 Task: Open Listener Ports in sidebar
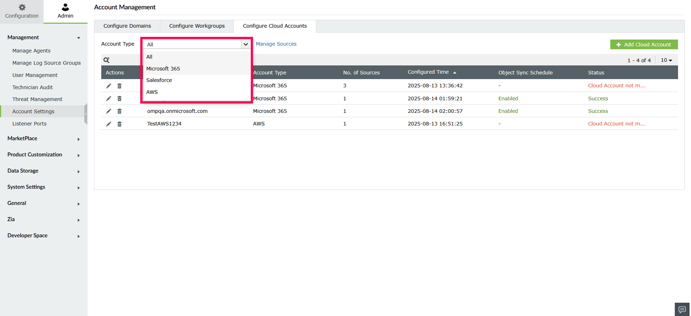point(30,124)
